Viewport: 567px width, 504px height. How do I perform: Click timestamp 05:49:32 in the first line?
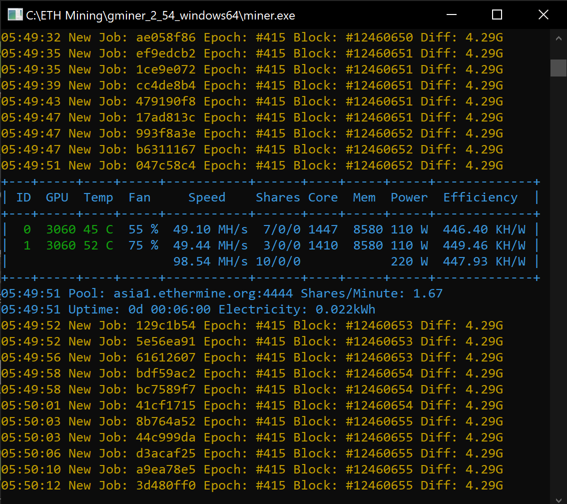click(x=31, y=37)
